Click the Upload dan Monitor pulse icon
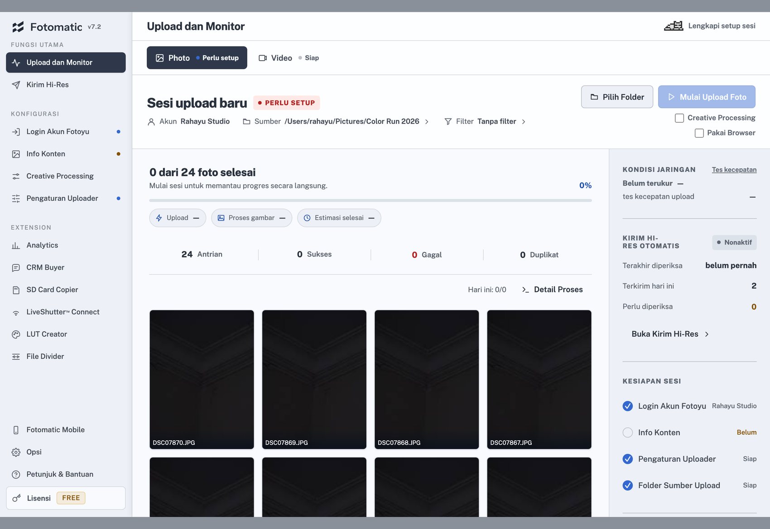Screen dimensions: 770x529 [x=16, y=62]
